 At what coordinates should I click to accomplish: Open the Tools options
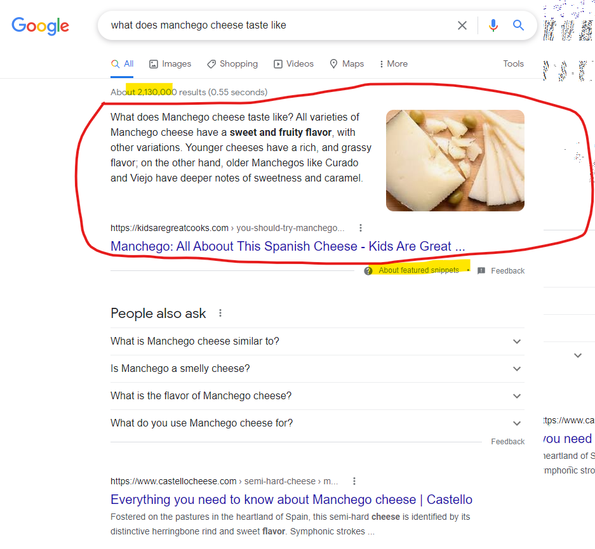[x=514, y=63]
